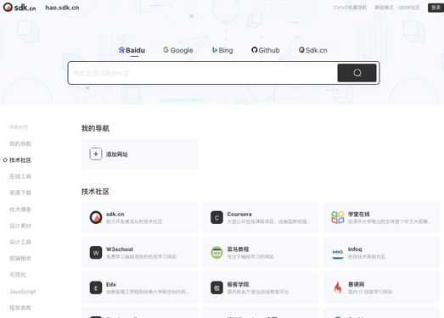Open the 慕课网 card title

click(357, 284)
